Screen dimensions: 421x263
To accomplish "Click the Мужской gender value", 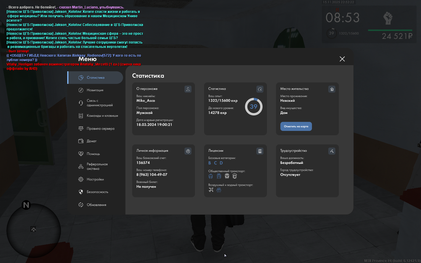I will (x=144, y=113).
